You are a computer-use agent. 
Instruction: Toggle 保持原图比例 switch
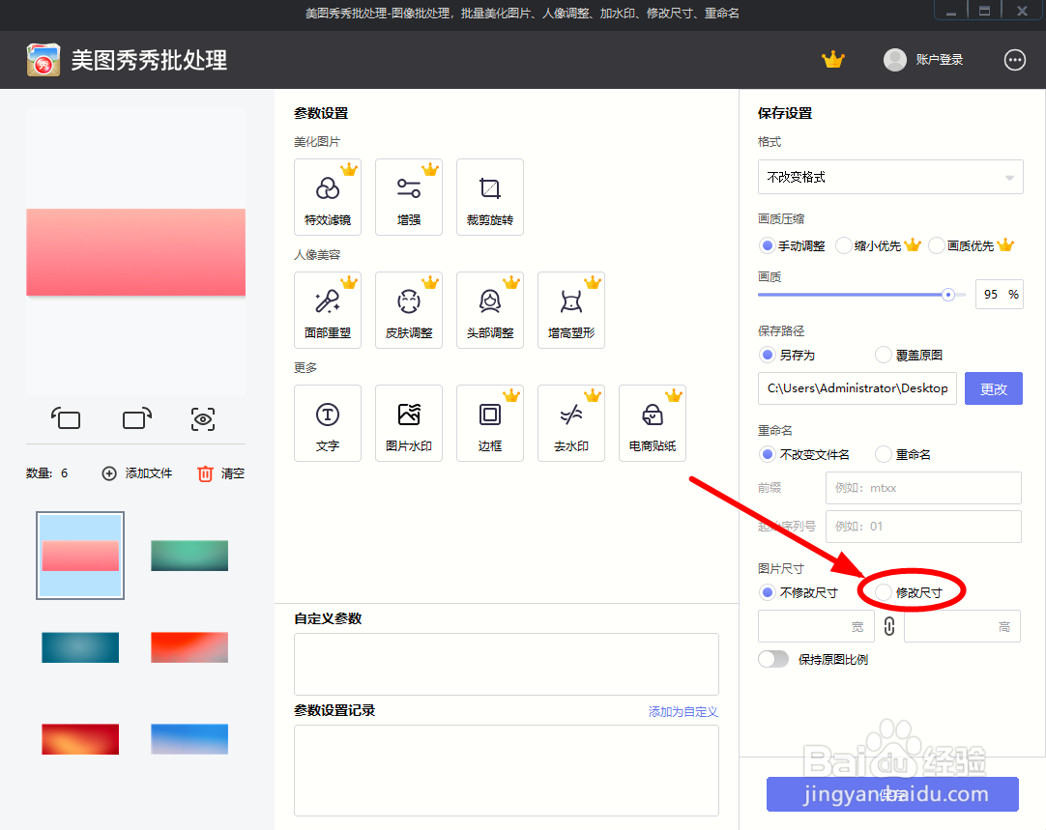click(x=773, y=659)
